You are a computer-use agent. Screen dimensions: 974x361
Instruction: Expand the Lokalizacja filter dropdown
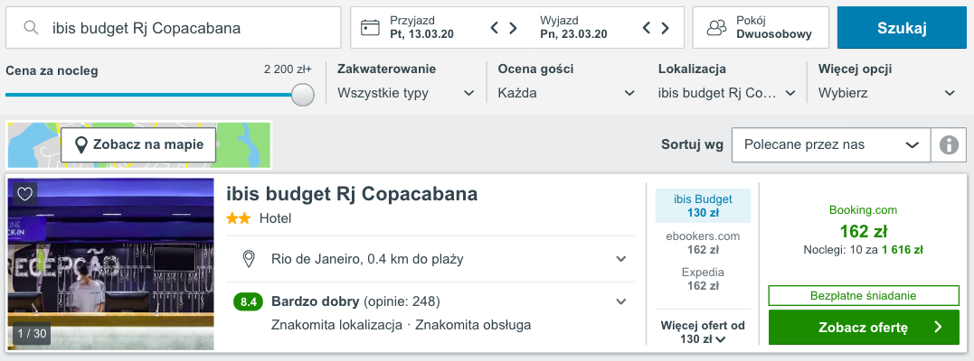point(726,92)
